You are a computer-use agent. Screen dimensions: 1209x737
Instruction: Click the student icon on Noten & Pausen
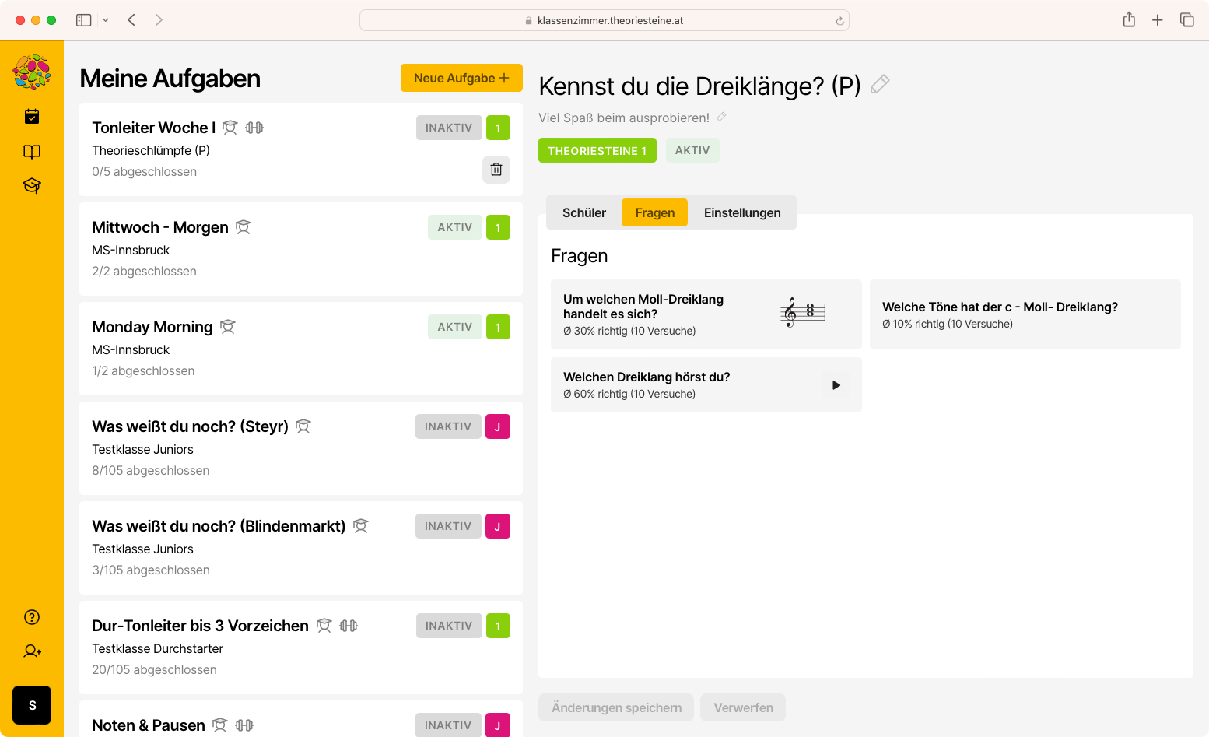click(220, 725)
